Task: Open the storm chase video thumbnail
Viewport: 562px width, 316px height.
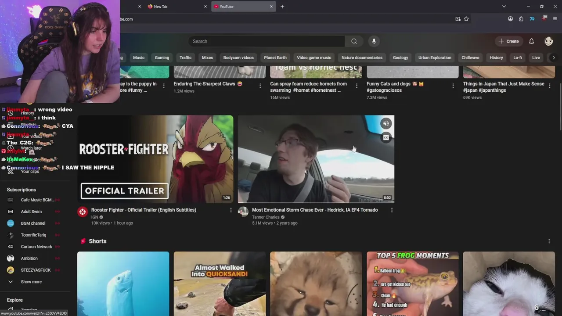Action: pyautogui.click(x=316, y=159)
